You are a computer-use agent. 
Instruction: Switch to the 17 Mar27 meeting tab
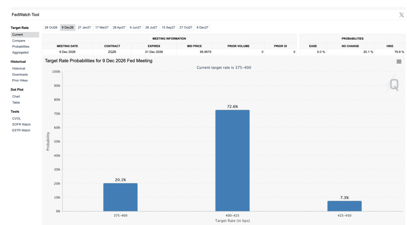pyautogui.click(x=102, y=27)
